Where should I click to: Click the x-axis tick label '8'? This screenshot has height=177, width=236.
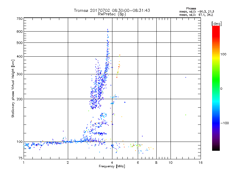point(156,163)
